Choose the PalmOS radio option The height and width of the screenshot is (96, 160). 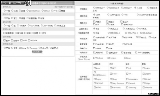pyautogui.click(x=39, y=48)
